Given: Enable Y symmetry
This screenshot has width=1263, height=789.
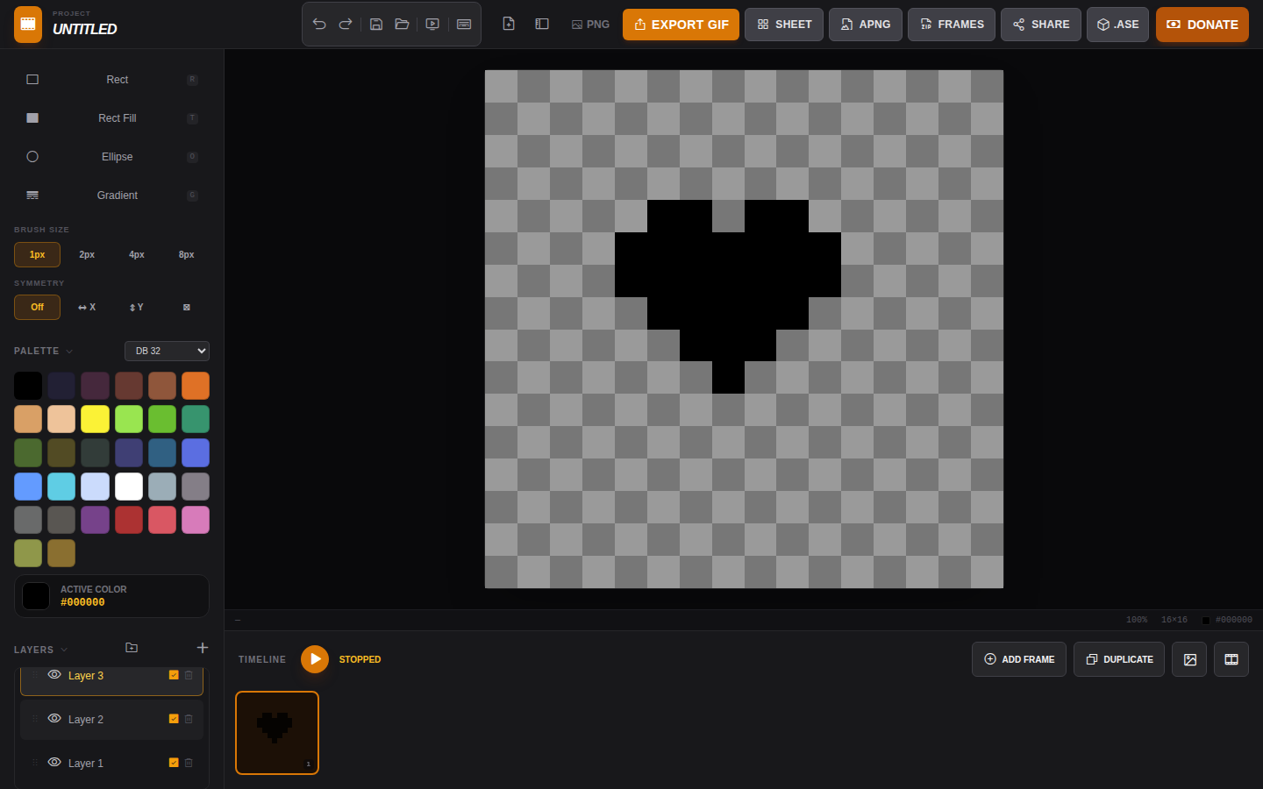Looking at the screenshot, I should click(137, 308).
